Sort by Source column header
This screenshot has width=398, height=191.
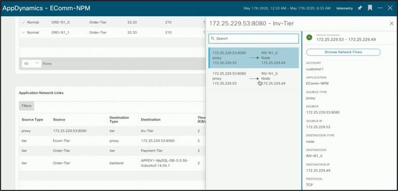click(59, 119)
